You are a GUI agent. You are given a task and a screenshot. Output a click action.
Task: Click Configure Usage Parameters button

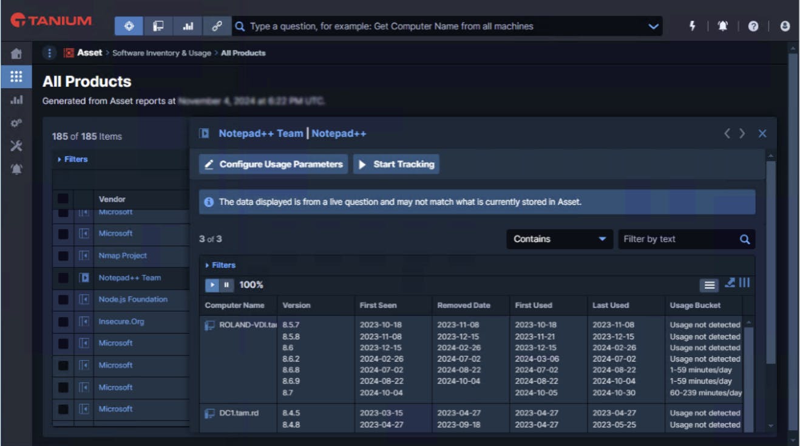273,164
